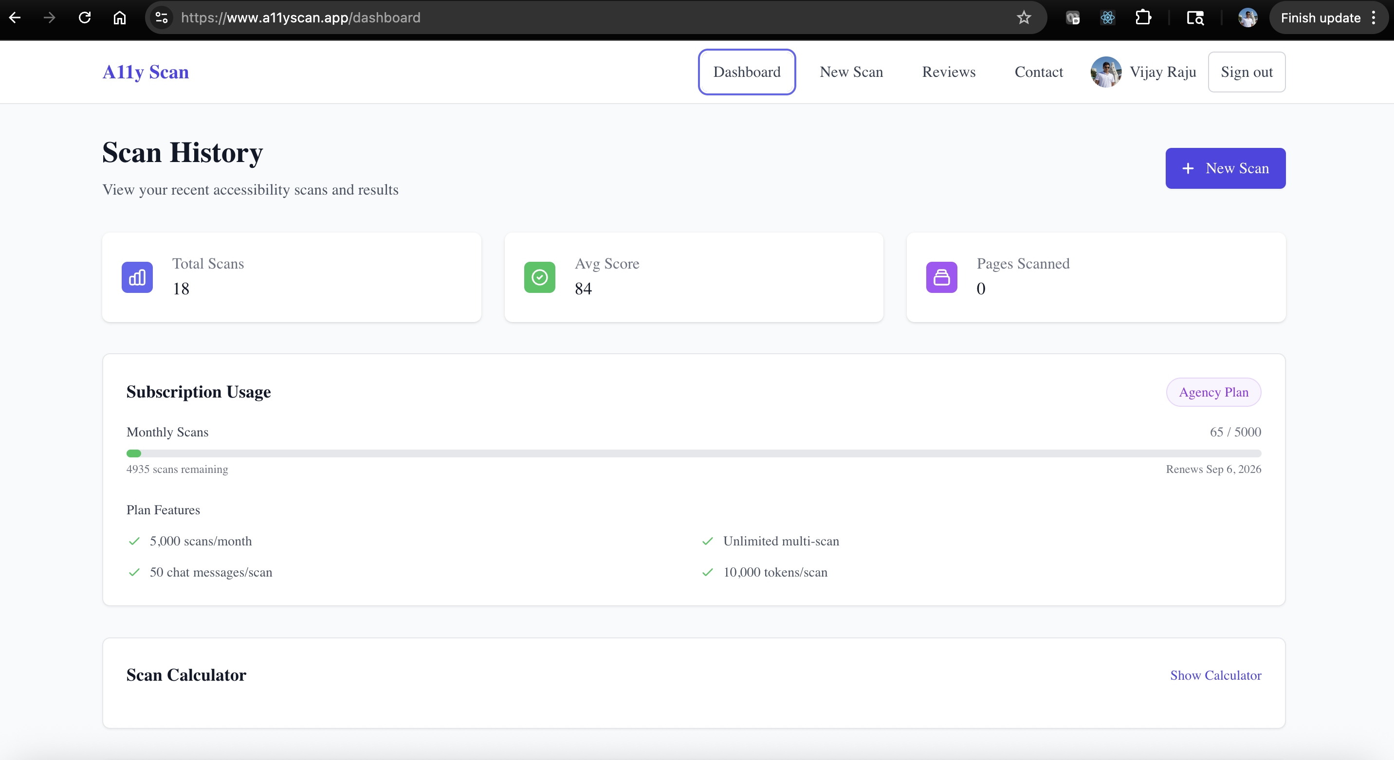Reload the page with the refresh icon
The image size is (1394, 760).
[x=84, y=18]
